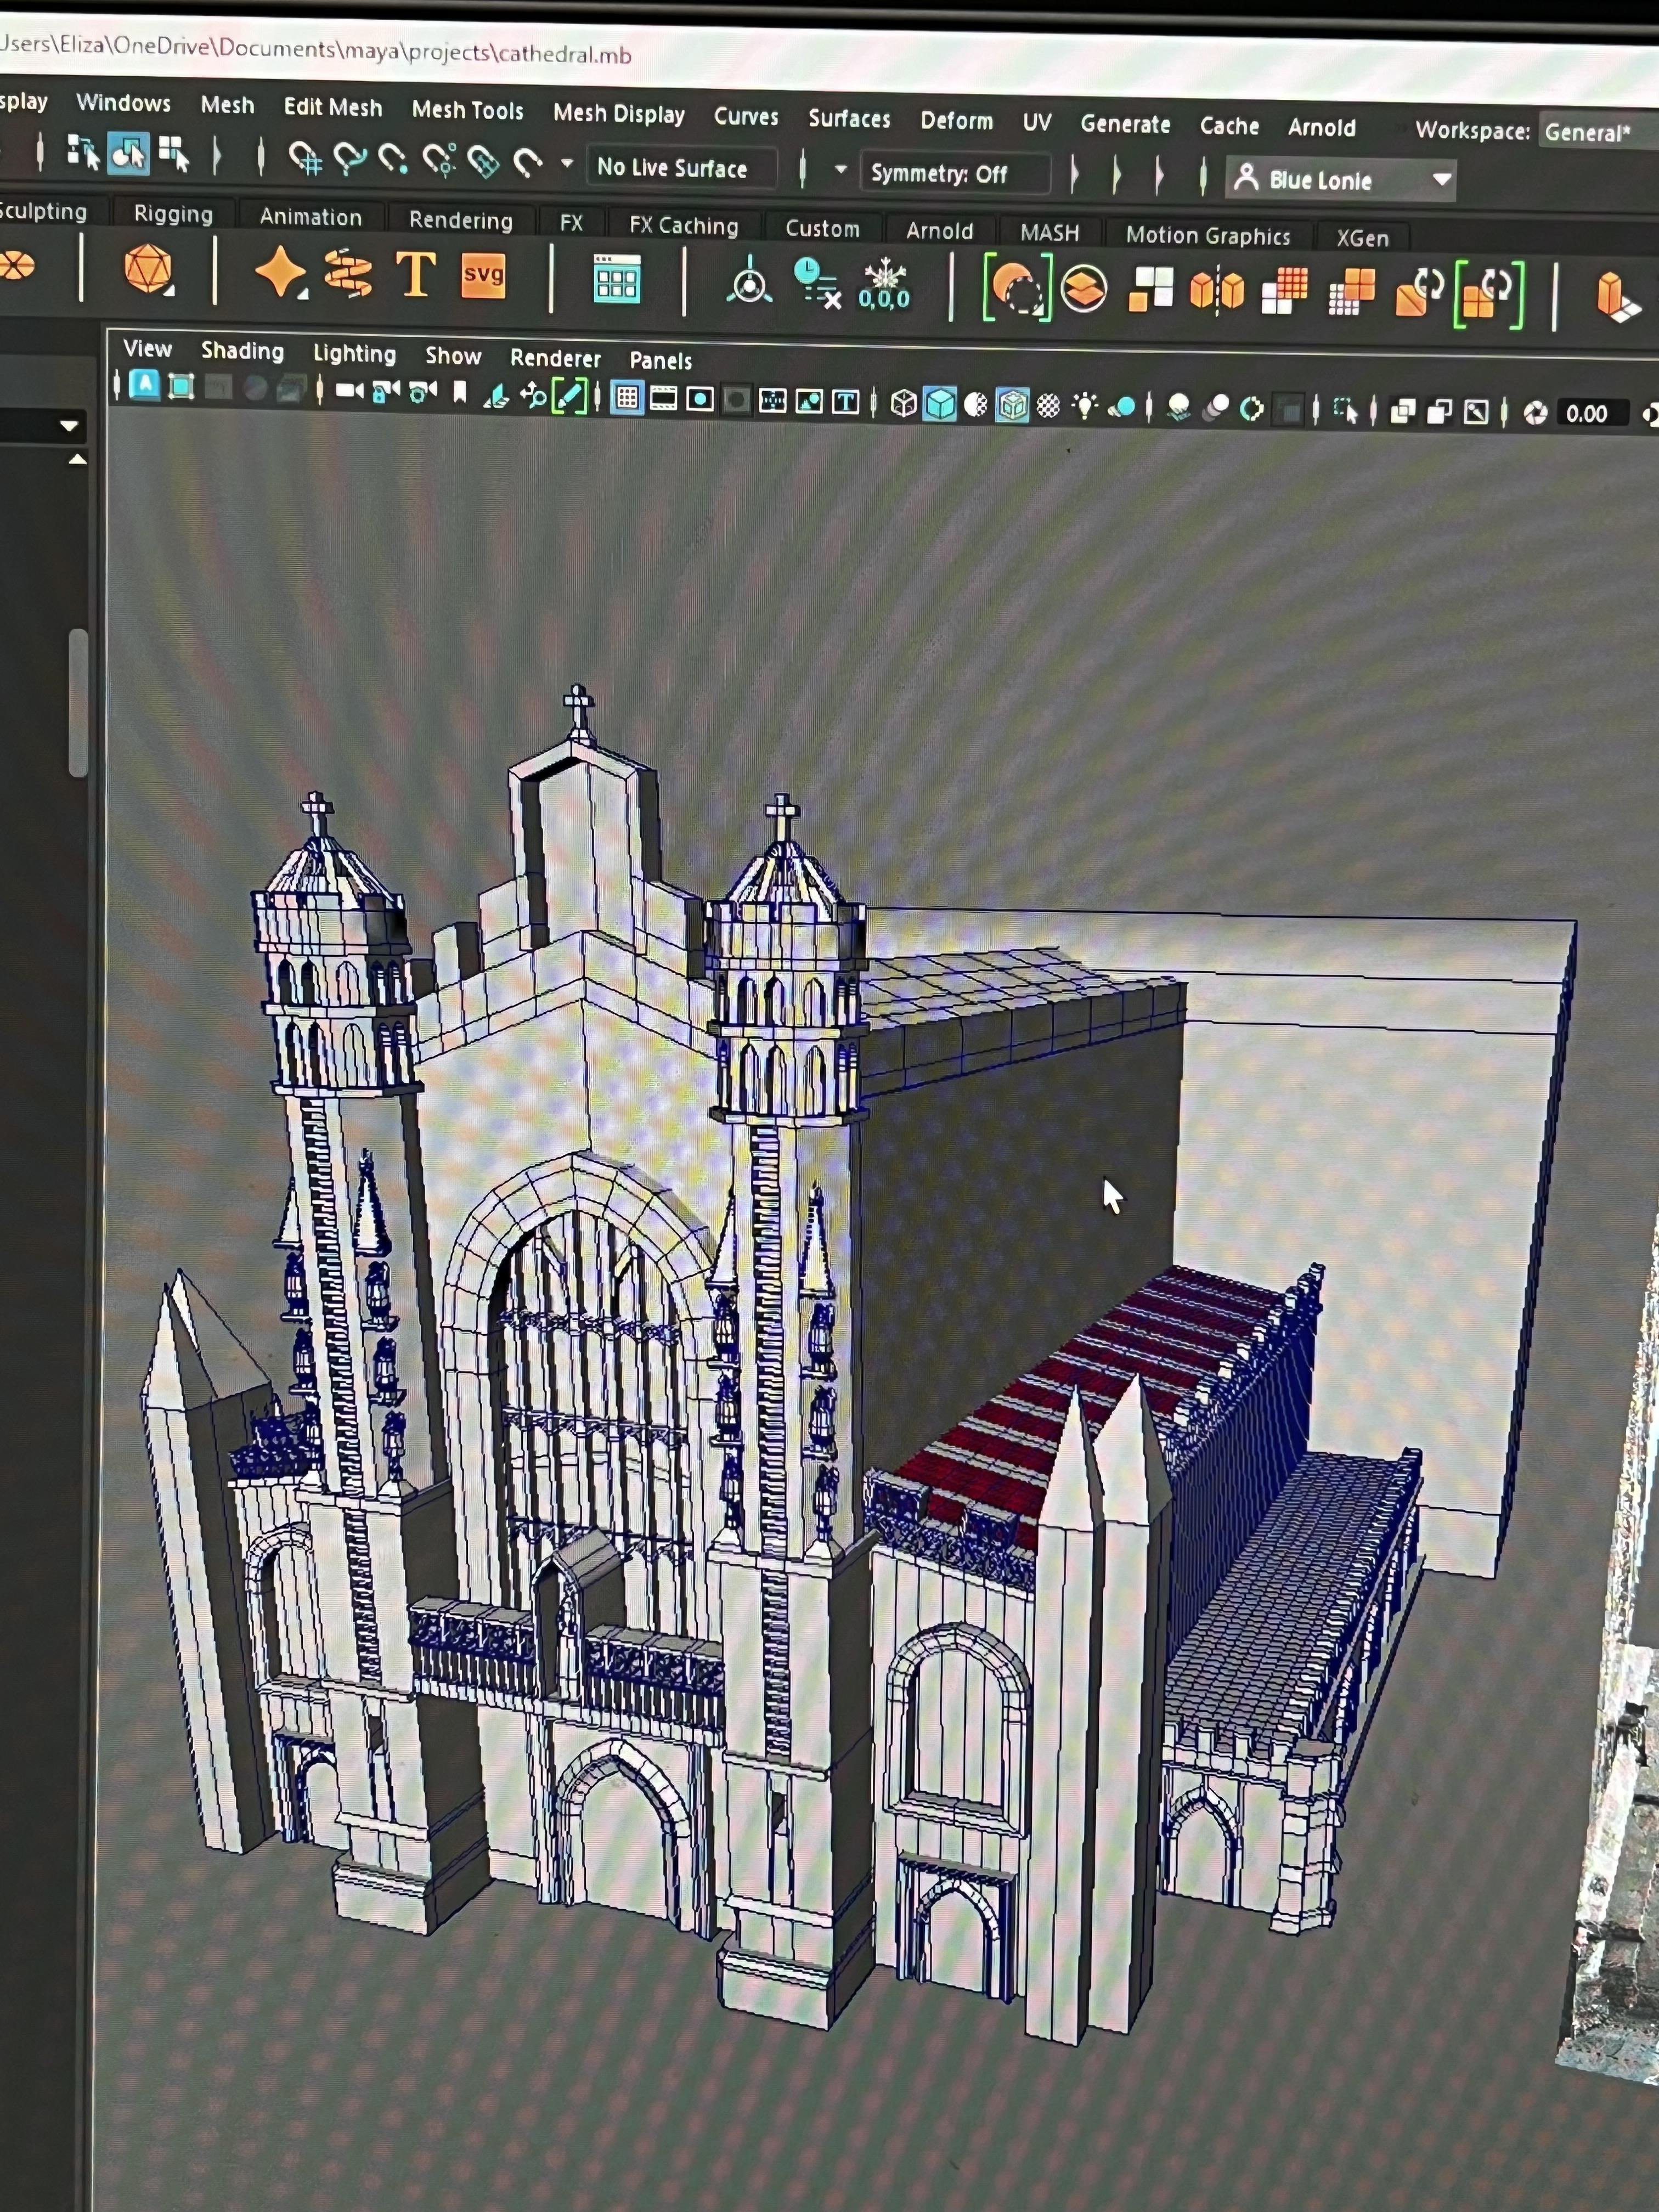
Task: Open the Mesh Display menu
Action: click(x=619, y=114)
